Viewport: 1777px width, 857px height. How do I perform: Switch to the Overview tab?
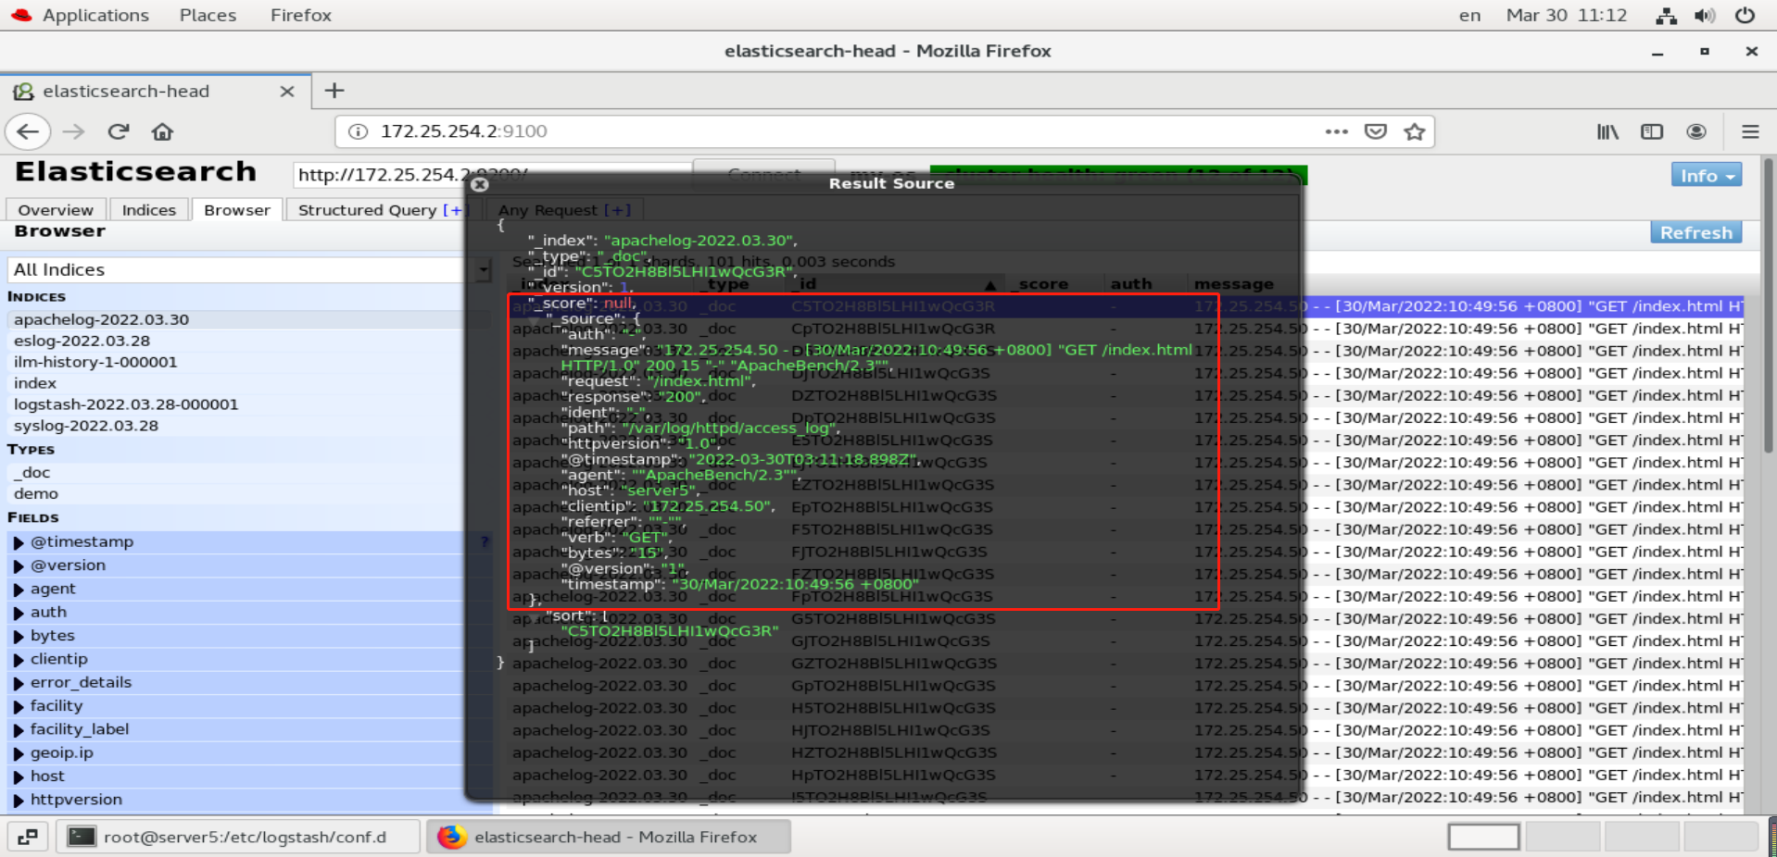coord(56,210)
